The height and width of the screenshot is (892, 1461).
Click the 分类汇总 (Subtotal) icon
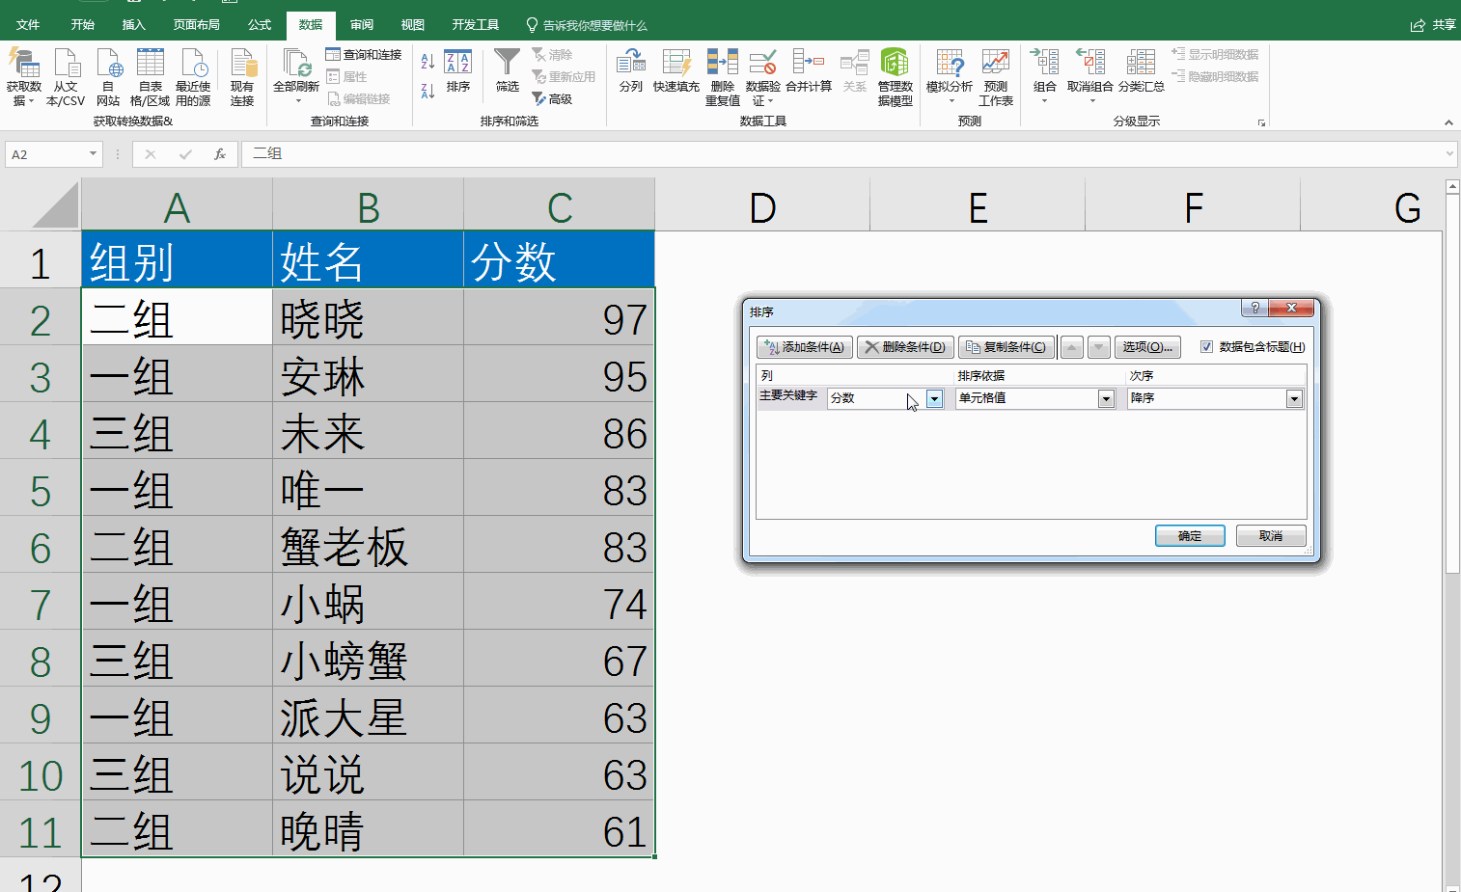(x=1142, y=70)
